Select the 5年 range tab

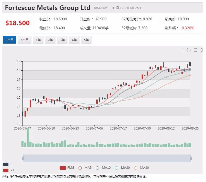click(86, 40)
